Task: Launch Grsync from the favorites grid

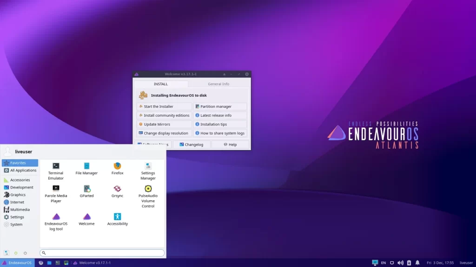Action: 117,189
